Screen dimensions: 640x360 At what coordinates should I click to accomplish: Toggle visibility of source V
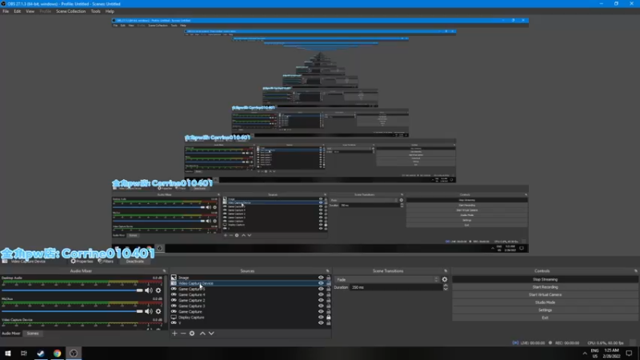coord(321,323)
